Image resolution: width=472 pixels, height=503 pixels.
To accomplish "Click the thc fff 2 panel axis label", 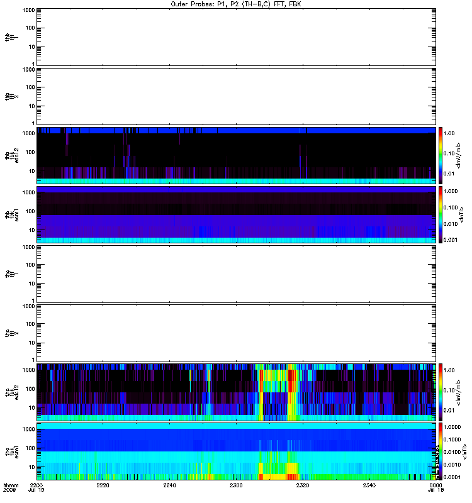I will 11,333.
